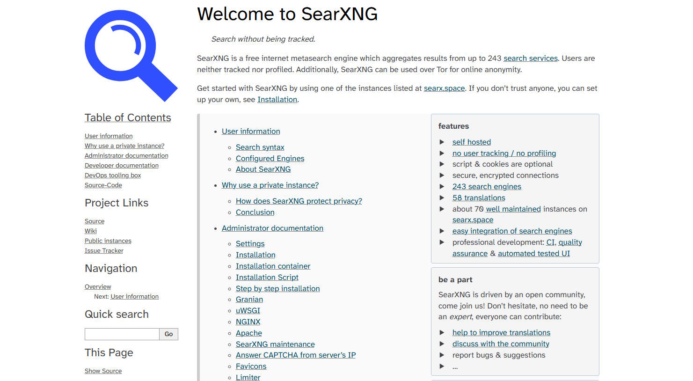The image size is (693, 381).
Task: Open the Issue Tracker link
Action: [x=104, y=251]
